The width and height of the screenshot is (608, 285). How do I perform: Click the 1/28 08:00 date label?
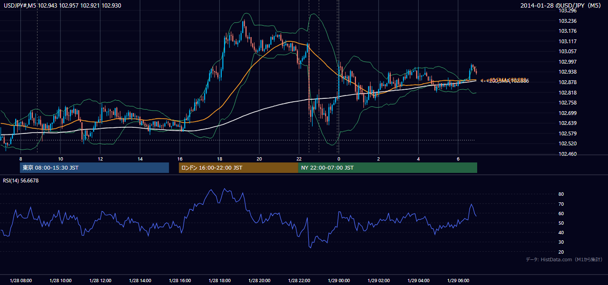point(20,280)
